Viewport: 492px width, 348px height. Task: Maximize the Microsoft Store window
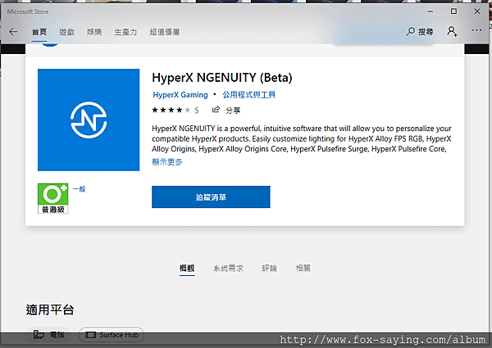[x=453, y=11]
